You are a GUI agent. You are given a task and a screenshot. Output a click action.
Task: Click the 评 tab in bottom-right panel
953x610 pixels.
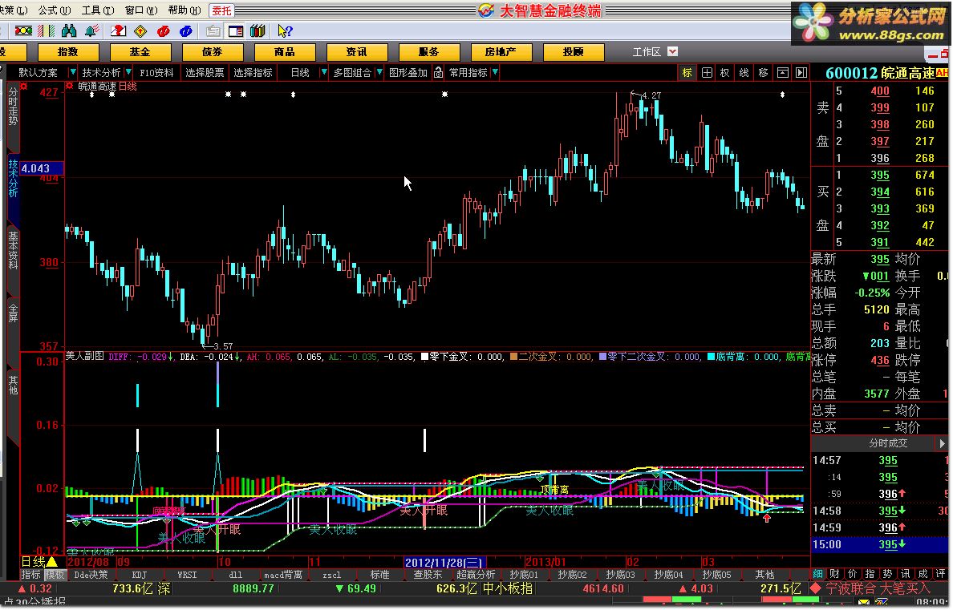[940, 574]
